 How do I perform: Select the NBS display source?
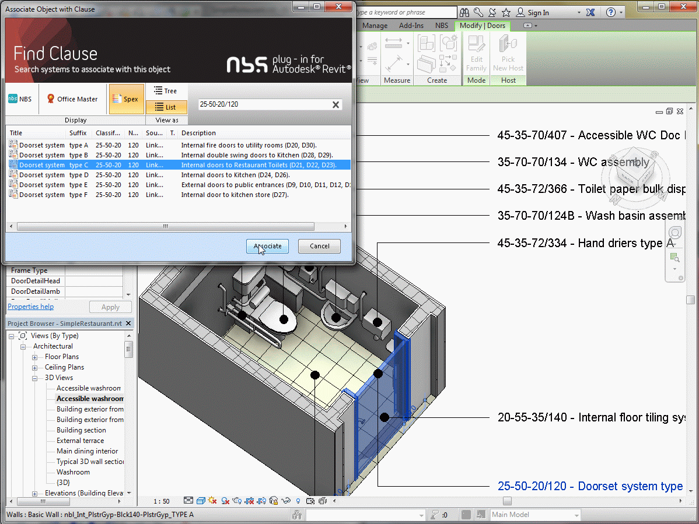[x=20, y=99]
